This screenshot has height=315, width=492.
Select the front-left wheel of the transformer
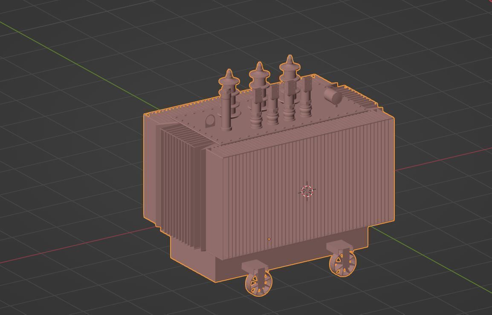coord(258,283)
